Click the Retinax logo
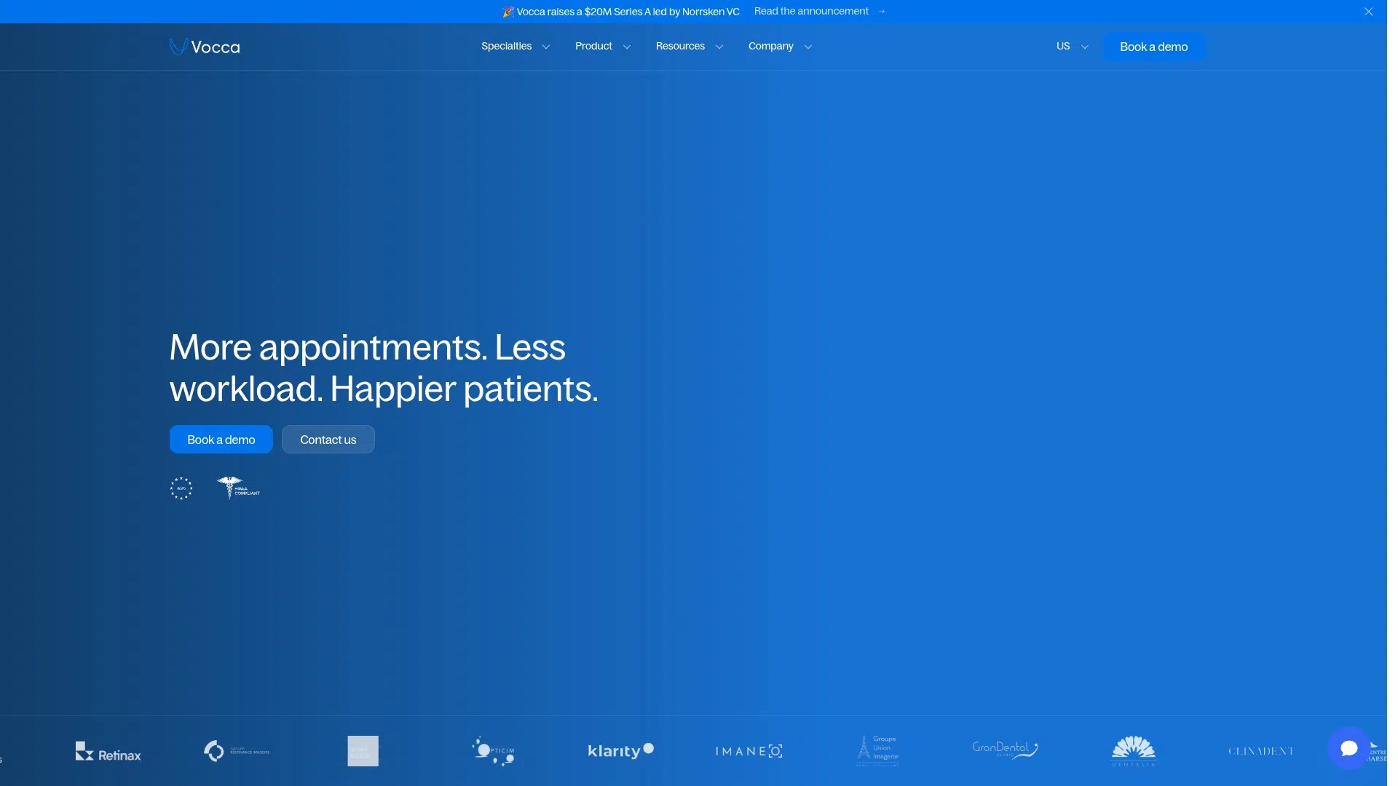 point(108,752)
